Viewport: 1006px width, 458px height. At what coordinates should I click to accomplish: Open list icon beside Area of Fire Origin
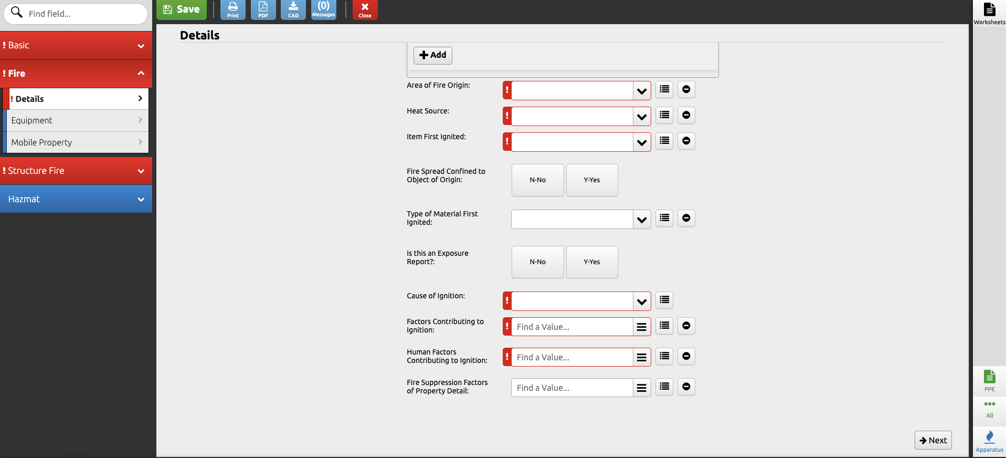pos(664,89)
